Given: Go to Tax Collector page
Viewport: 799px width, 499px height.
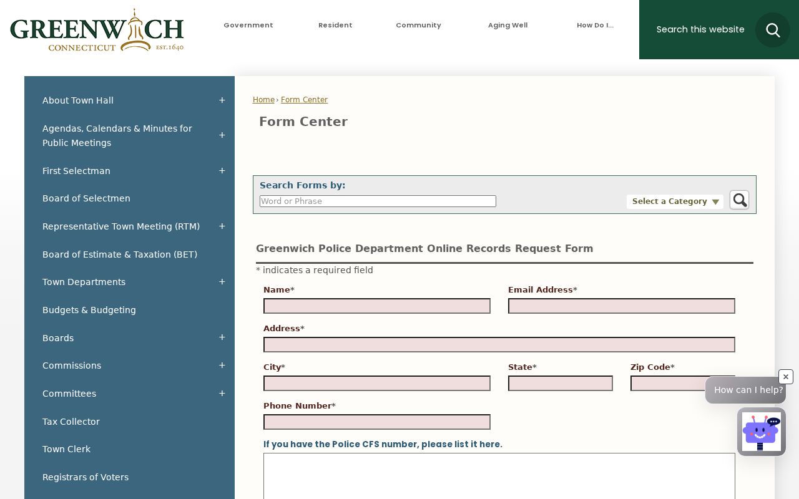Looking at the screenshot, I should click(71, 422).
